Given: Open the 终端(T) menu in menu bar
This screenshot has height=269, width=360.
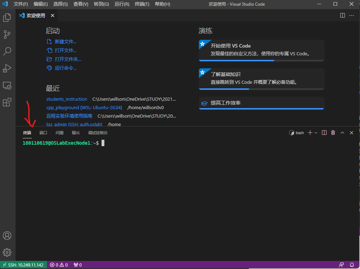Looking at the screenshot, I should pyautogui.click(x=142, y=4).
